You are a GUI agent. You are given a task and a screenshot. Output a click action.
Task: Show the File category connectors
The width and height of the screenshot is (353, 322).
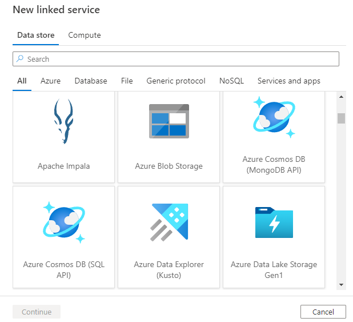pyautogui.click(x=127, y=81)
